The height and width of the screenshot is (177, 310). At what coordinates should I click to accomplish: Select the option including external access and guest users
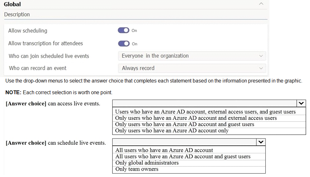point(205,112)
